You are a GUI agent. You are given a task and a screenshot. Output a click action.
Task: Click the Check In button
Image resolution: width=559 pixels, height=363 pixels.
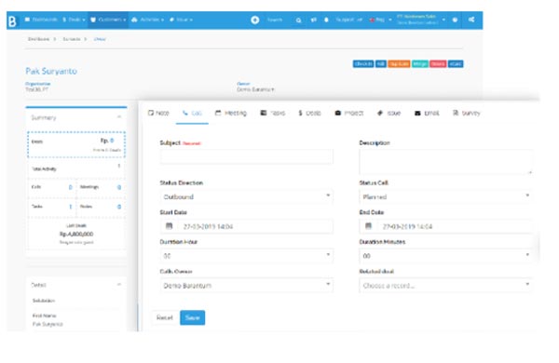pyautogui.click(x=363, y=64)
